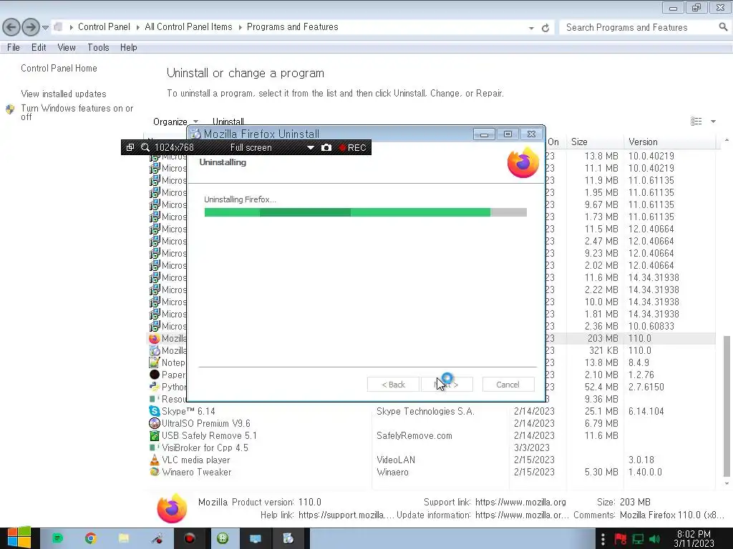
Task: Expand the Control Panel breadcrumb arrow
Action: (x=138, y=28)
